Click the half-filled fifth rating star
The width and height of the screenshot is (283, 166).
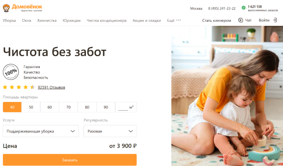(x=33, y=87)
